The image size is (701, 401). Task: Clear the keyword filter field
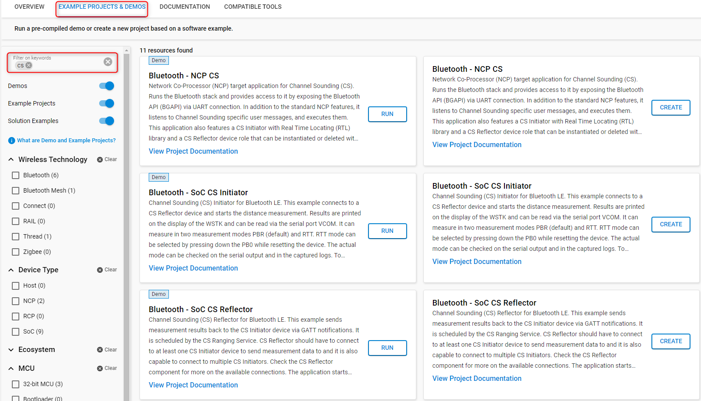(x=107, y=62)
